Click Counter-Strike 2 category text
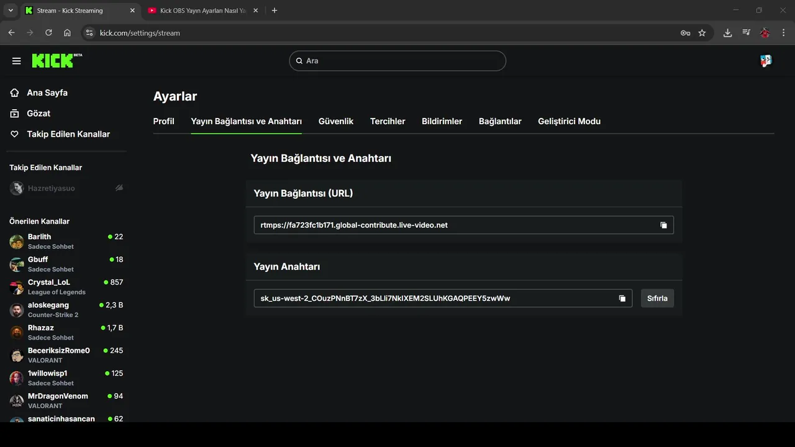The image size is (795, 447). [x=53, y=315]
